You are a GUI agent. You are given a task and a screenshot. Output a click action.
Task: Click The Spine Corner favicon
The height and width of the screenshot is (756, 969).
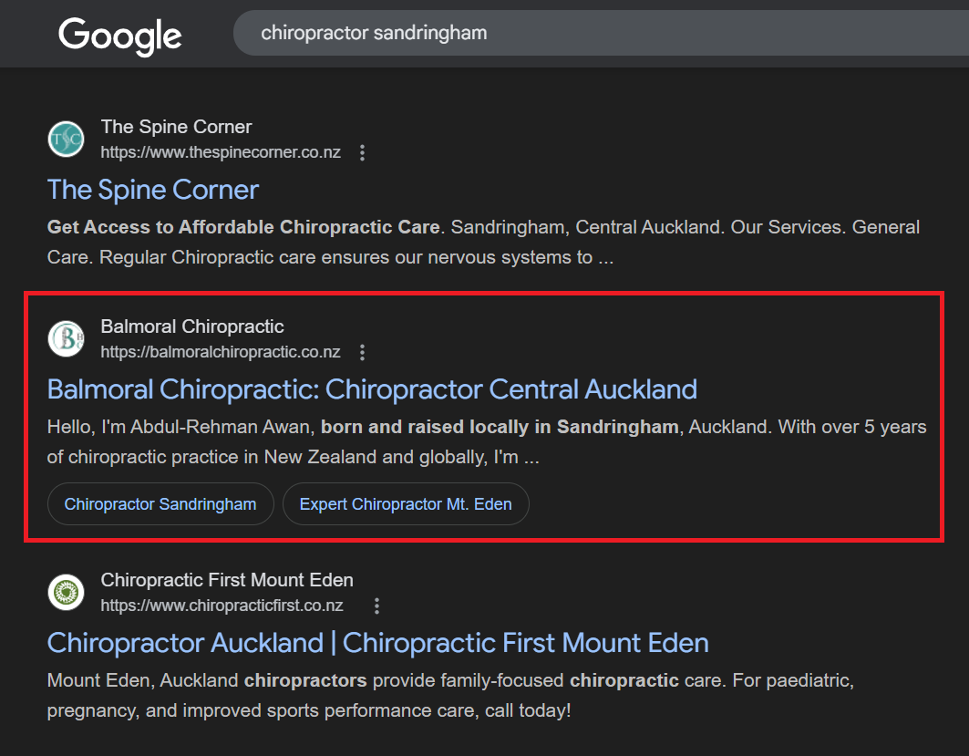tap(66, 140)
